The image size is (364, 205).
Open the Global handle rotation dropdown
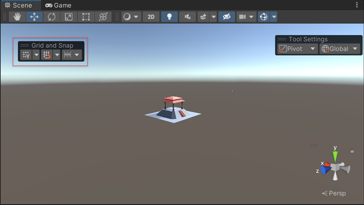coord(340,49)
